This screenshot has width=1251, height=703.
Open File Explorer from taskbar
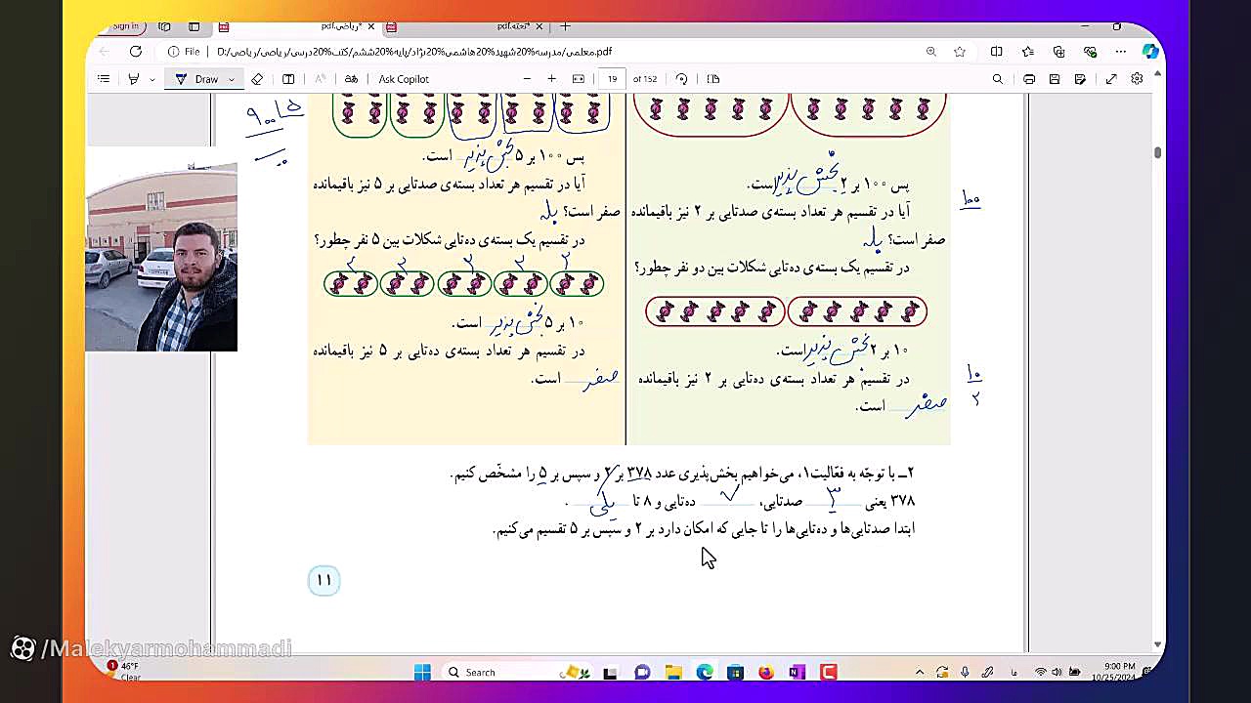coord(673,672)
